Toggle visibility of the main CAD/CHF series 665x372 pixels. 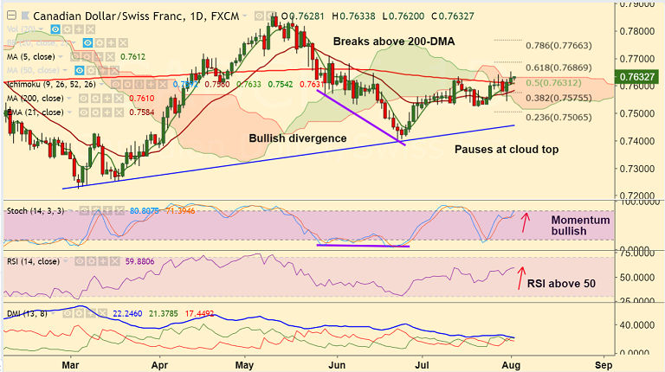pos(259,16)
